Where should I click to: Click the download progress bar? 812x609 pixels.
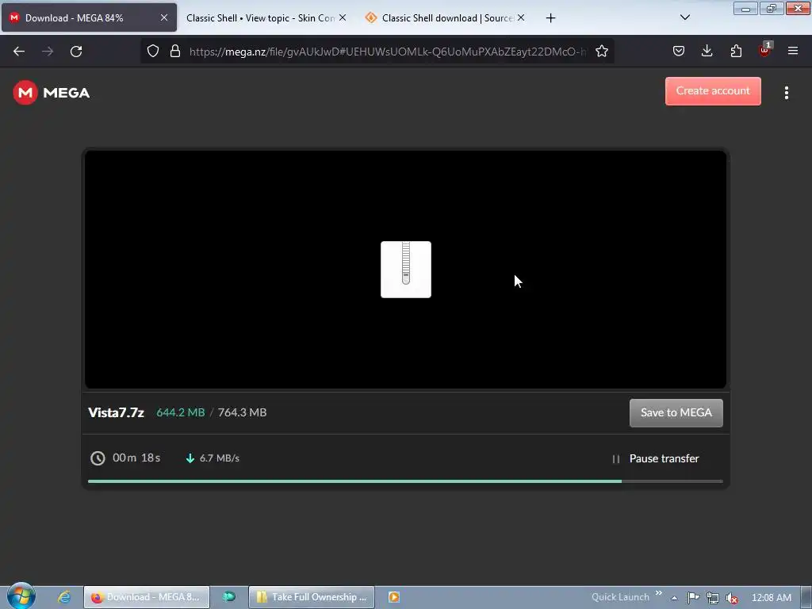(x=405, y=481)
